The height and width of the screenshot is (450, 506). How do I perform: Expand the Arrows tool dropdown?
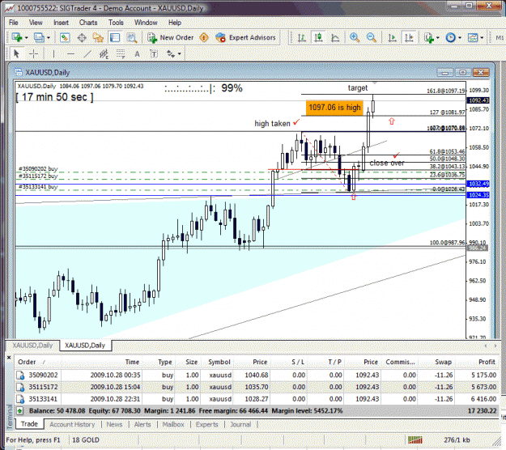coord(180,53)
